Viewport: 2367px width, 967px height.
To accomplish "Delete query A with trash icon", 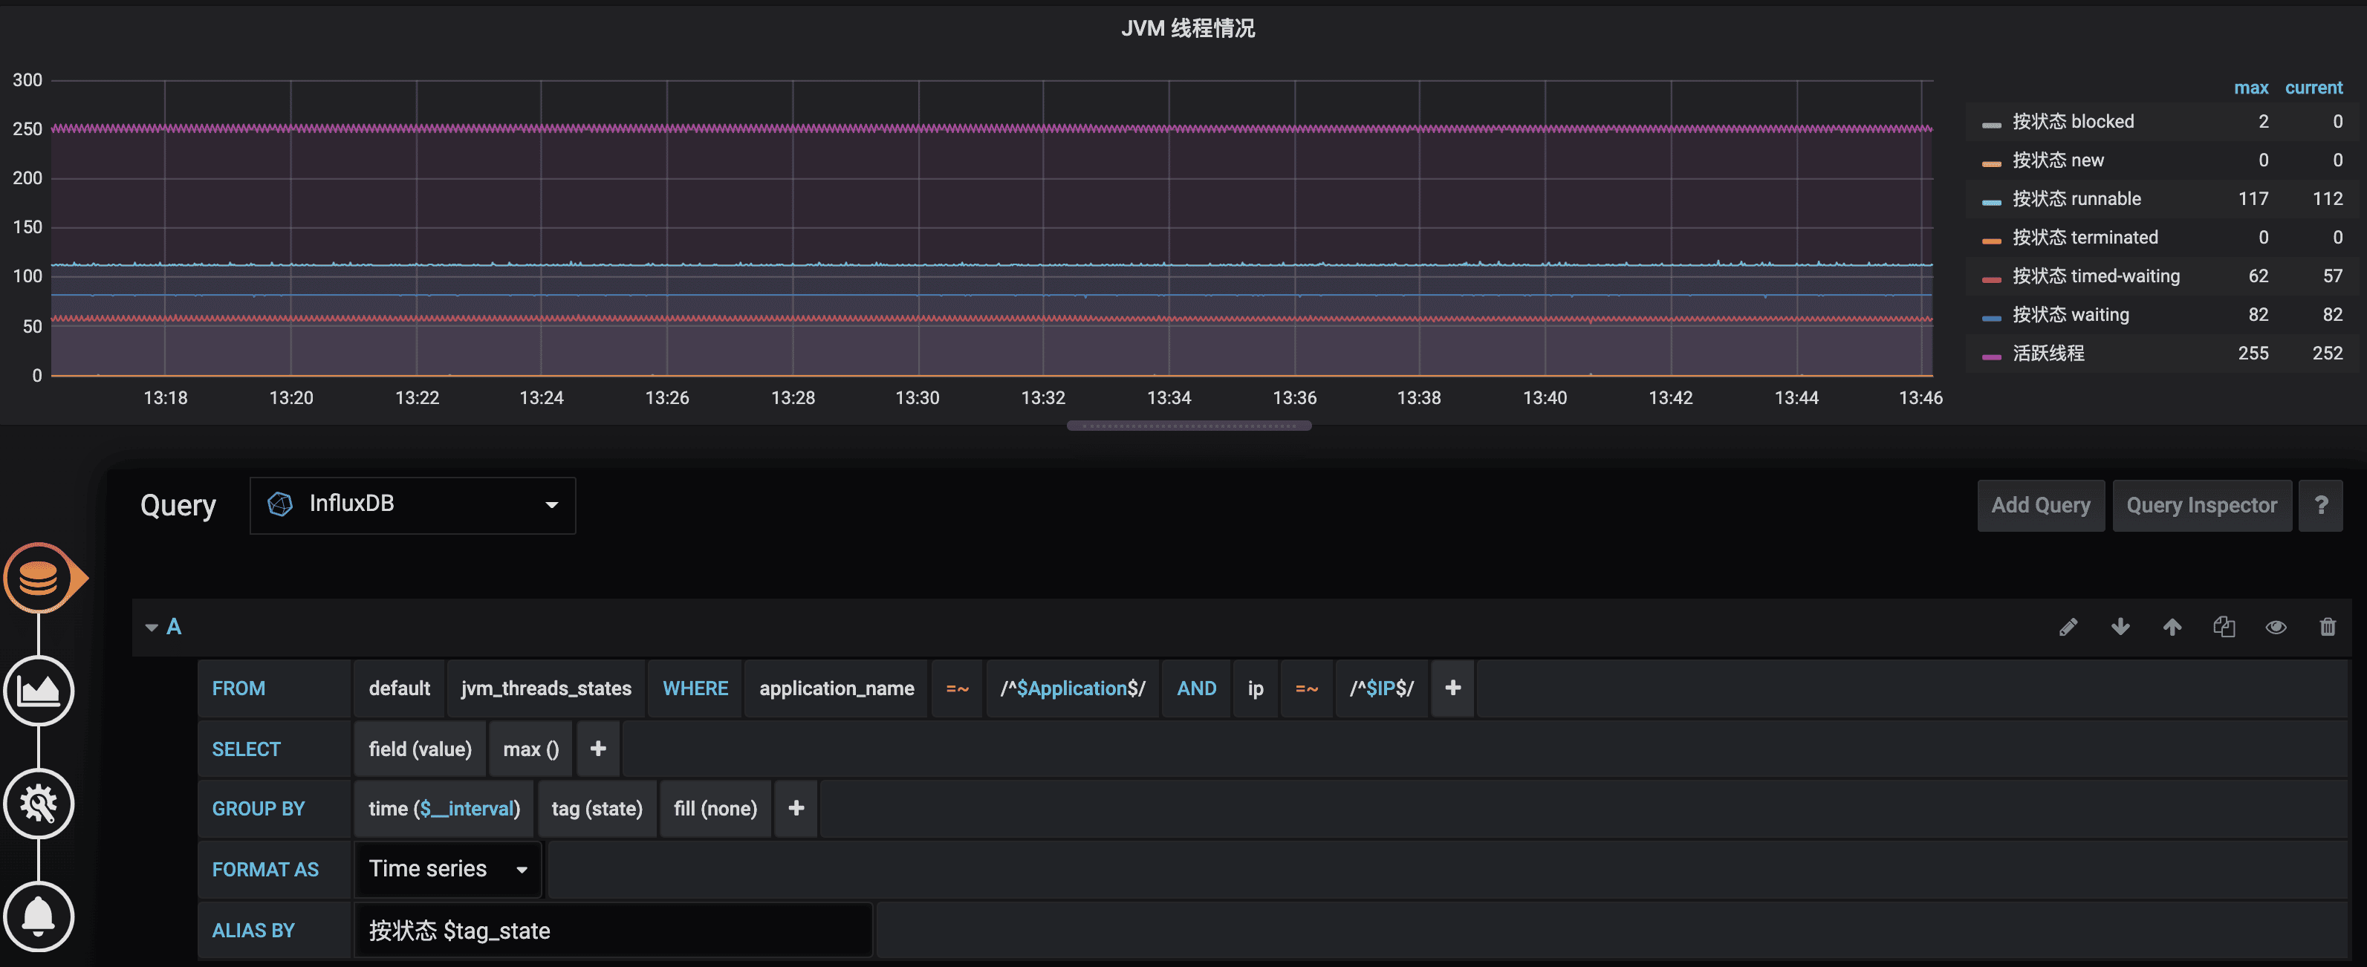I will (2328, 628).
